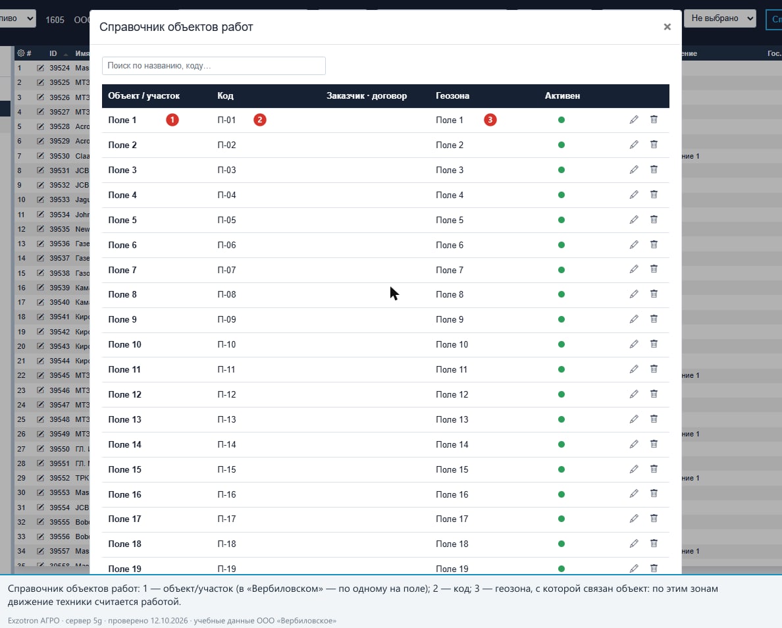Select ID 39557 in background table
This screenshot has width=782, height=628.
click(x=60, y=551)
